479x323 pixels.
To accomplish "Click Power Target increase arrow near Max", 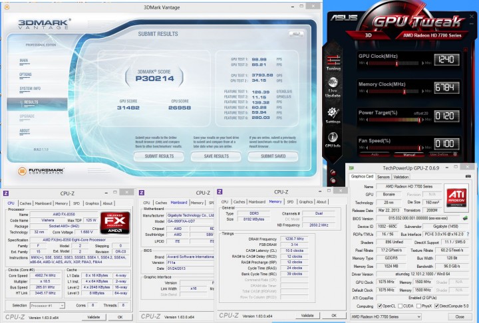I will coord(423,120).
